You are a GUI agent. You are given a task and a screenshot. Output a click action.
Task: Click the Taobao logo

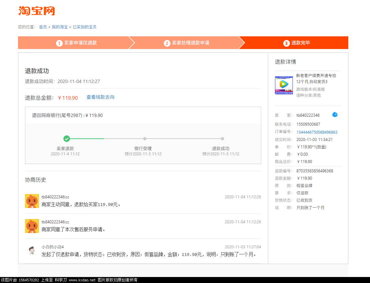[x=37, y=11]
